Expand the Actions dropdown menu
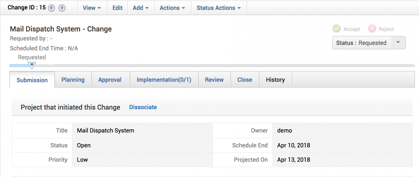The image size is (419, 177). (173, 8)
